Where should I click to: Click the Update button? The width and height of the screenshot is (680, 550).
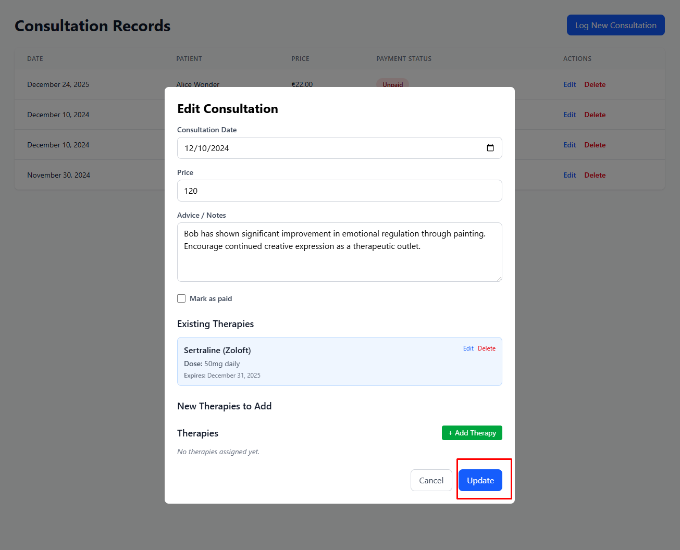480,480
